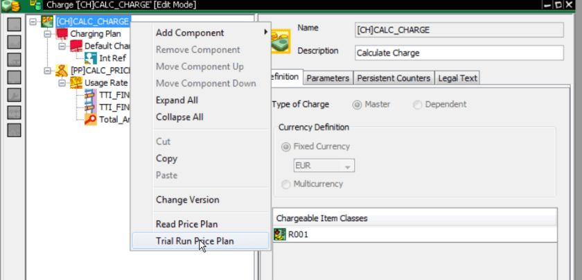Open the Persistent Counters tab
This screenshot has width=582, height=280.
394,78
